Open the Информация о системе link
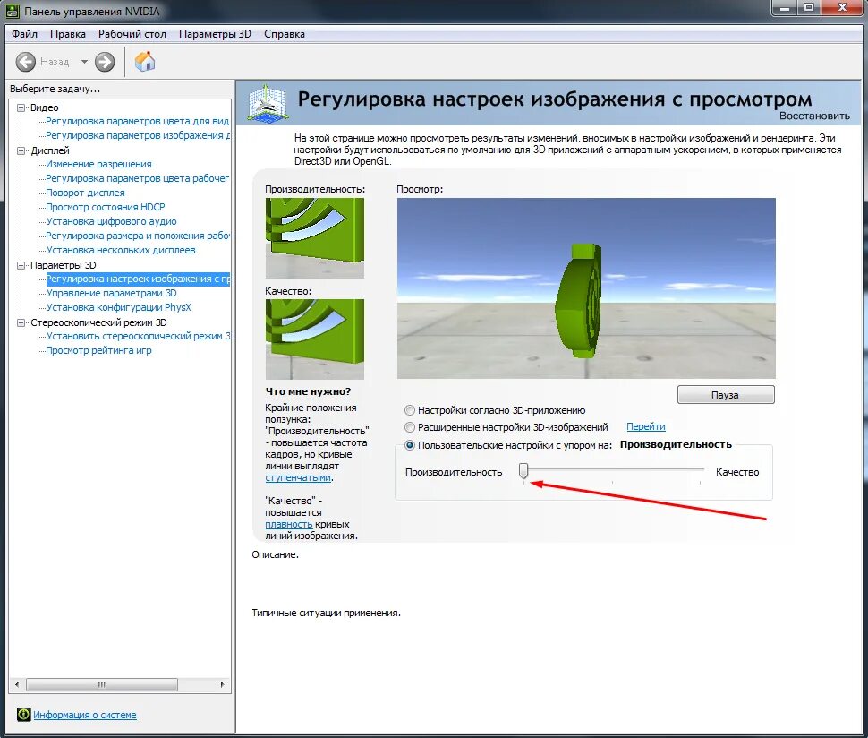 click(85, 715)
